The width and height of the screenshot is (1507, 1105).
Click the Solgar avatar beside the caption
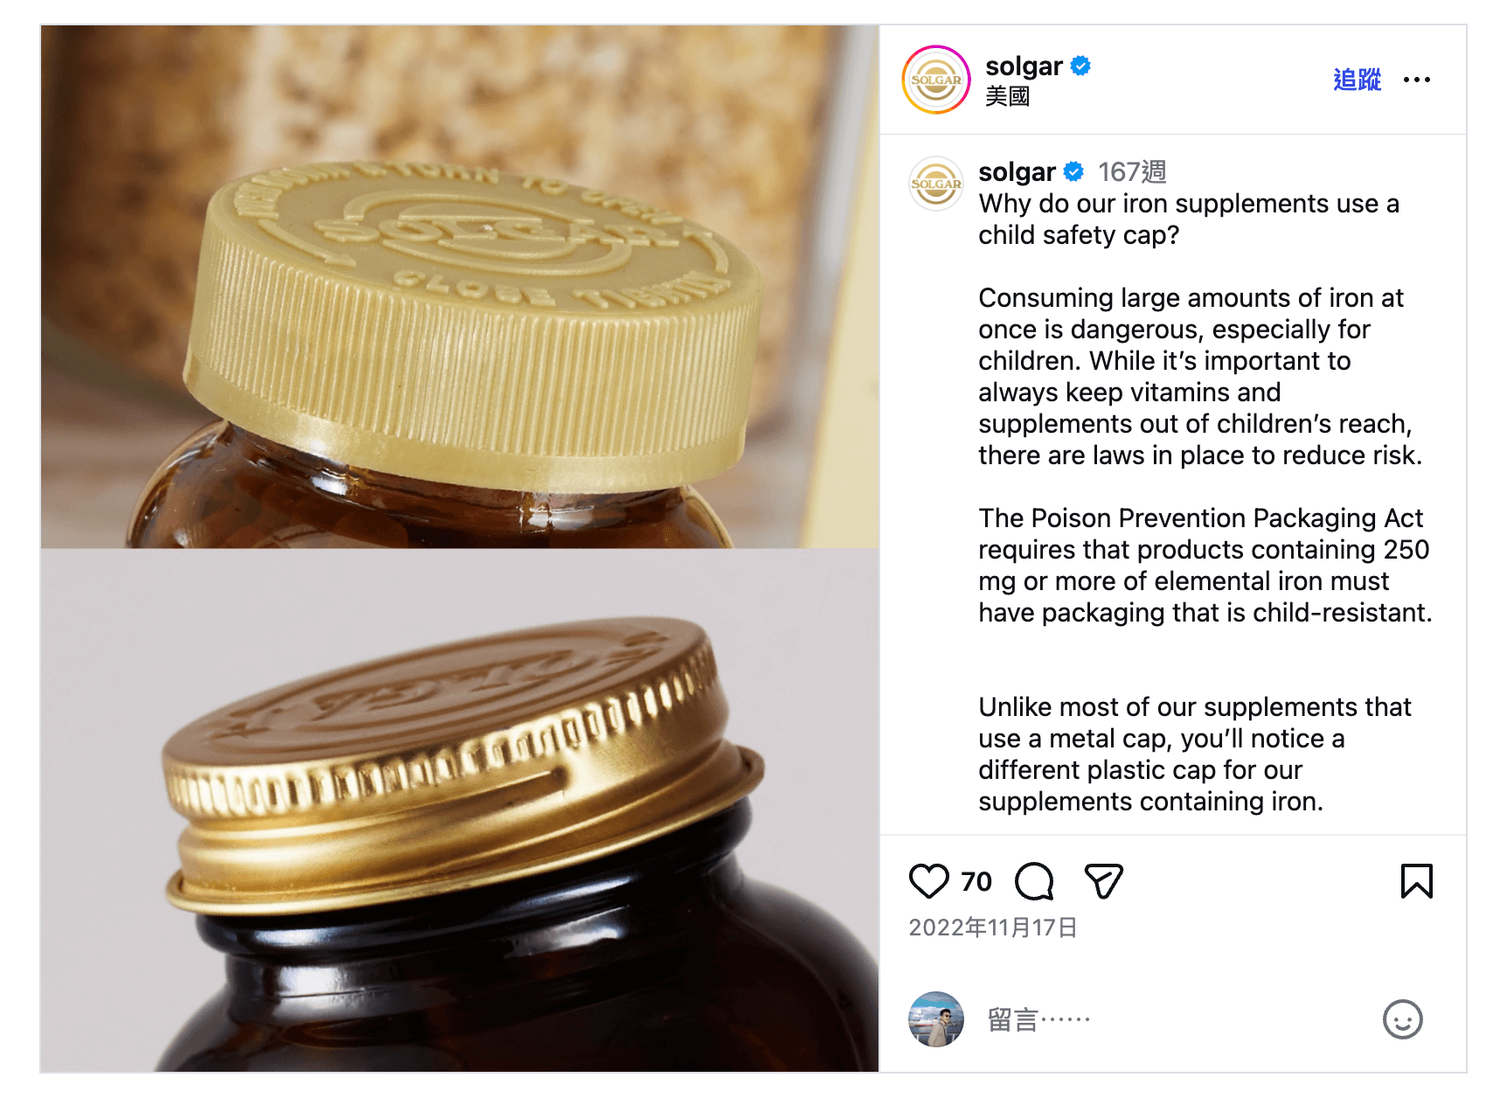[936, 184]
